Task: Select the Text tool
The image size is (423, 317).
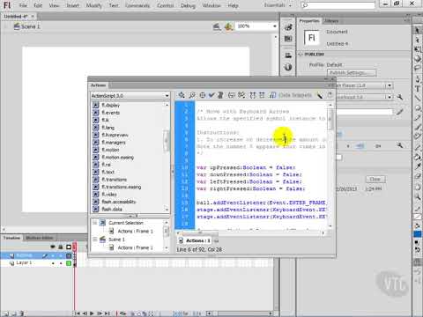Action: point(418,89)
